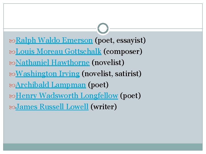Select the "(novelist, satirist)" text

(x=112, y=74)
